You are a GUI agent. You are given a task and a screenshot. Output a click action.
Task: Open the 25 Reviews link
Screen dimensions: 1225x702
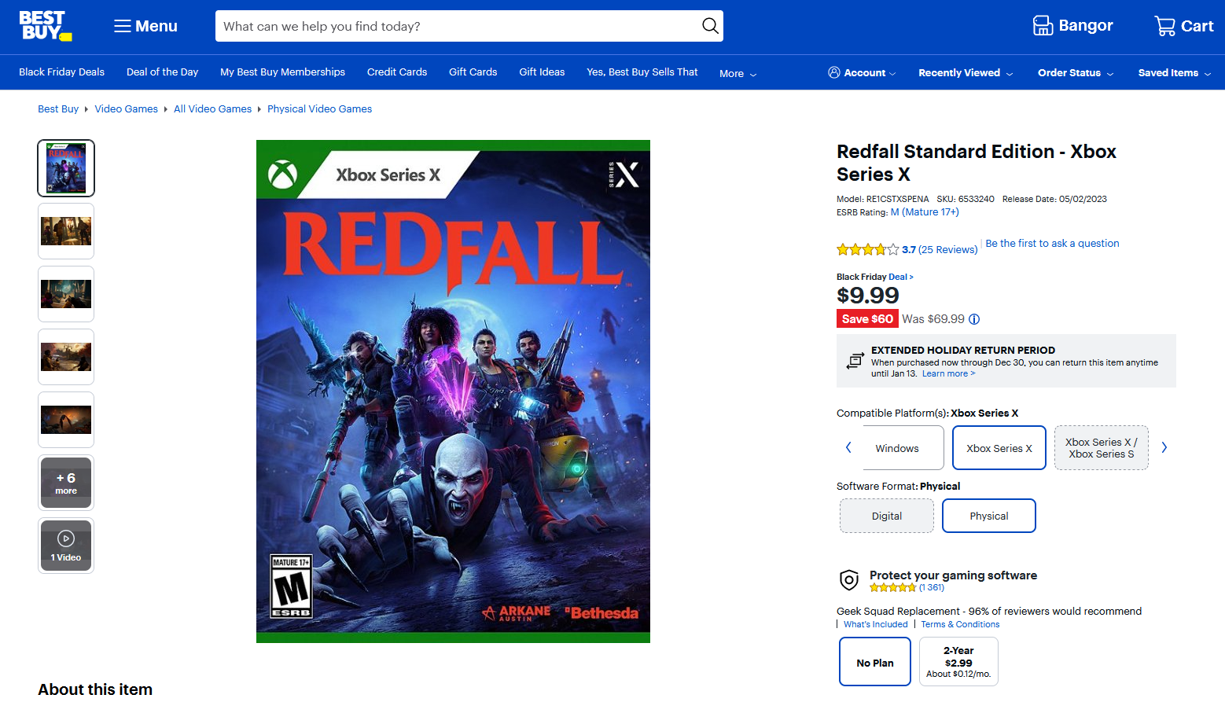pyautogui.click(x=947, y=250)
